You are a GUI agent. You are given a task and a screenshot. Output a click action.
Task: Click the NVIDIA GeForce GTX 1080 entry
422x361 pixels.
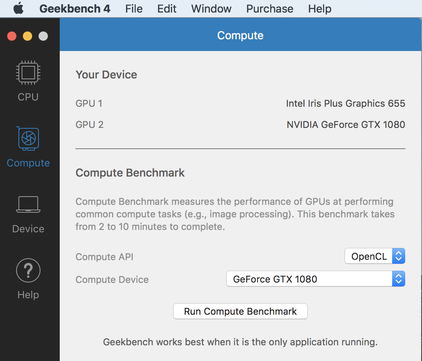pyautogui.click(x=346, y=125)
